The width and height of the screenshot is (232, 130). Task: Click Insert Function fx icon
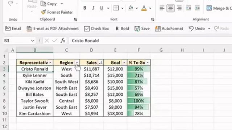[63, 40]
